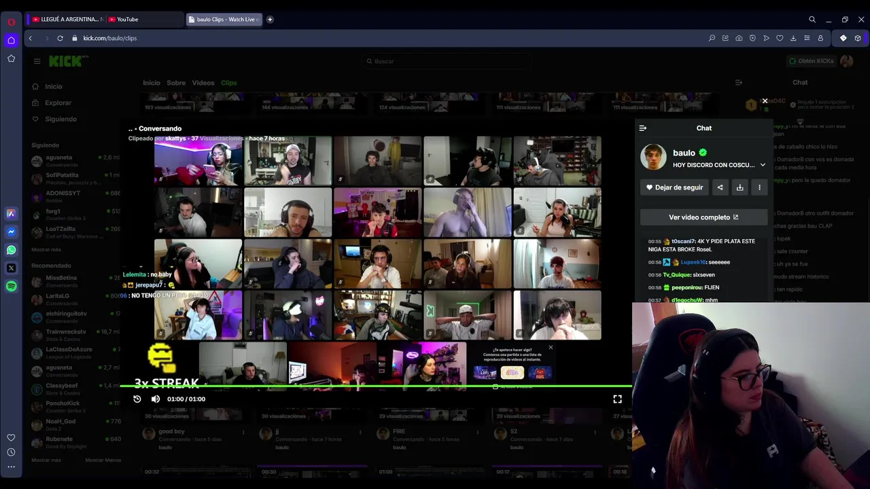Open Opera sidebar bookmarks star icon
Viewport: 870px width, 489px height.
(11, 58)
